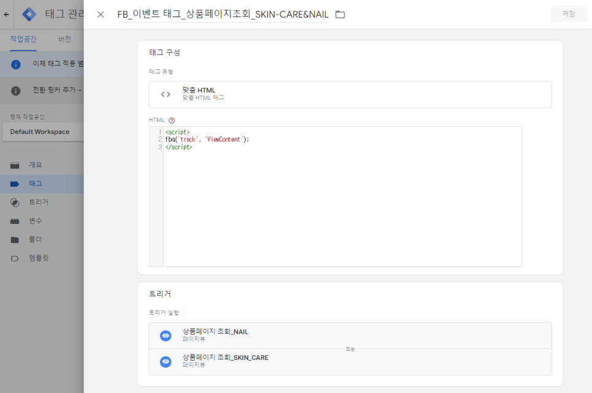
Task: Open the HTML help question-mark icon
Action: coord(172,121)
